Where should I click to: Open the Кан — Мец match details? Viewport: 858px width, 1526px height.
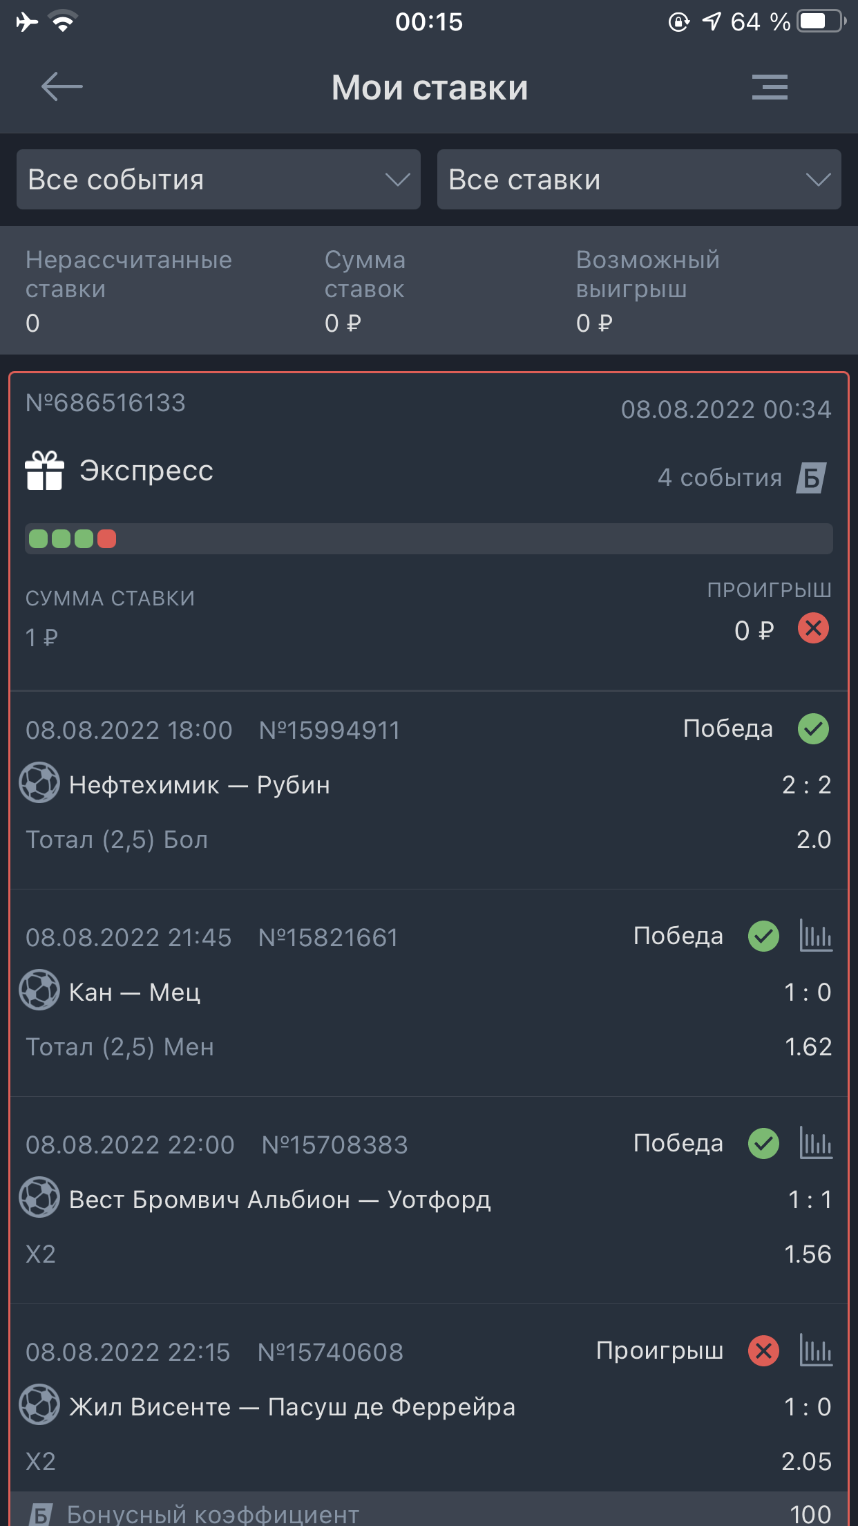[x=135, y=992]
